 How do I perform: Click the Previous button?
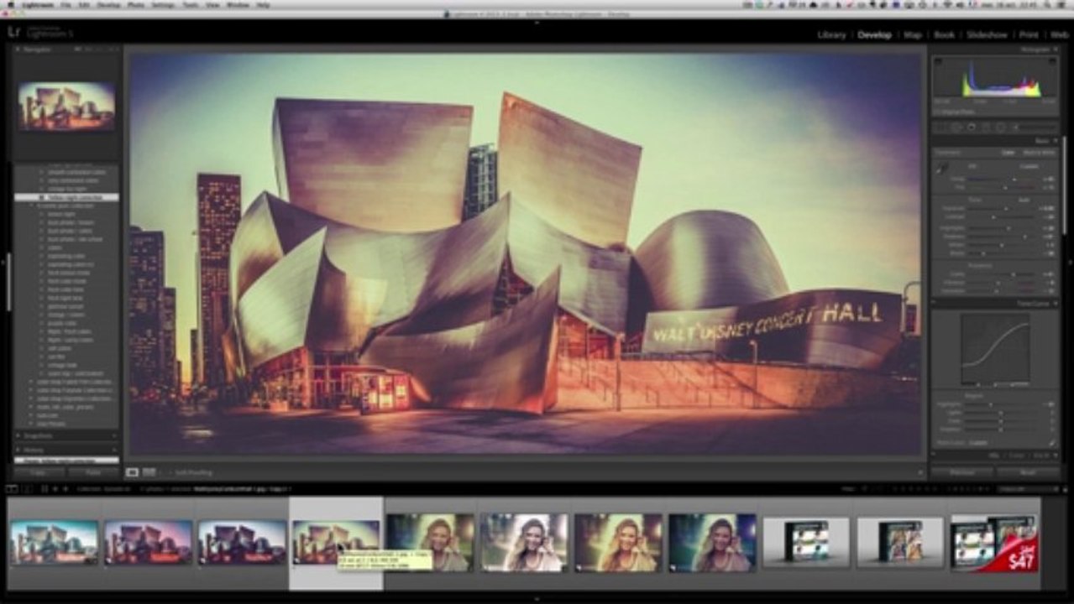[x=961, y=472]
